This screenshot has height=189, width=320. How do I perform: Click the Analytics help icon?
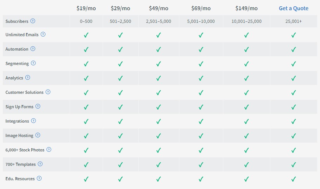(x=27, y=78)
